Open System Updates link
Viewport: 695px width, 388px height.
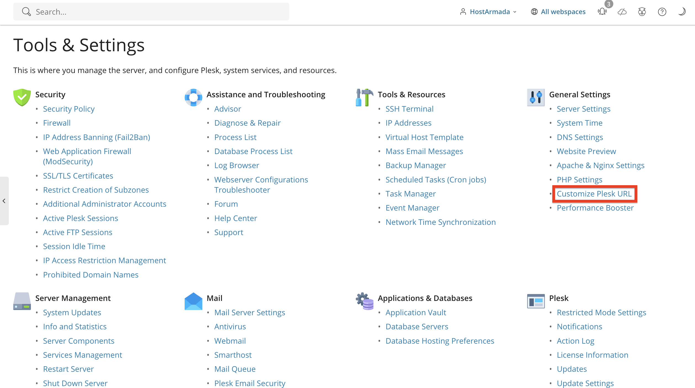pyautogui.click(x=72, y=312)
